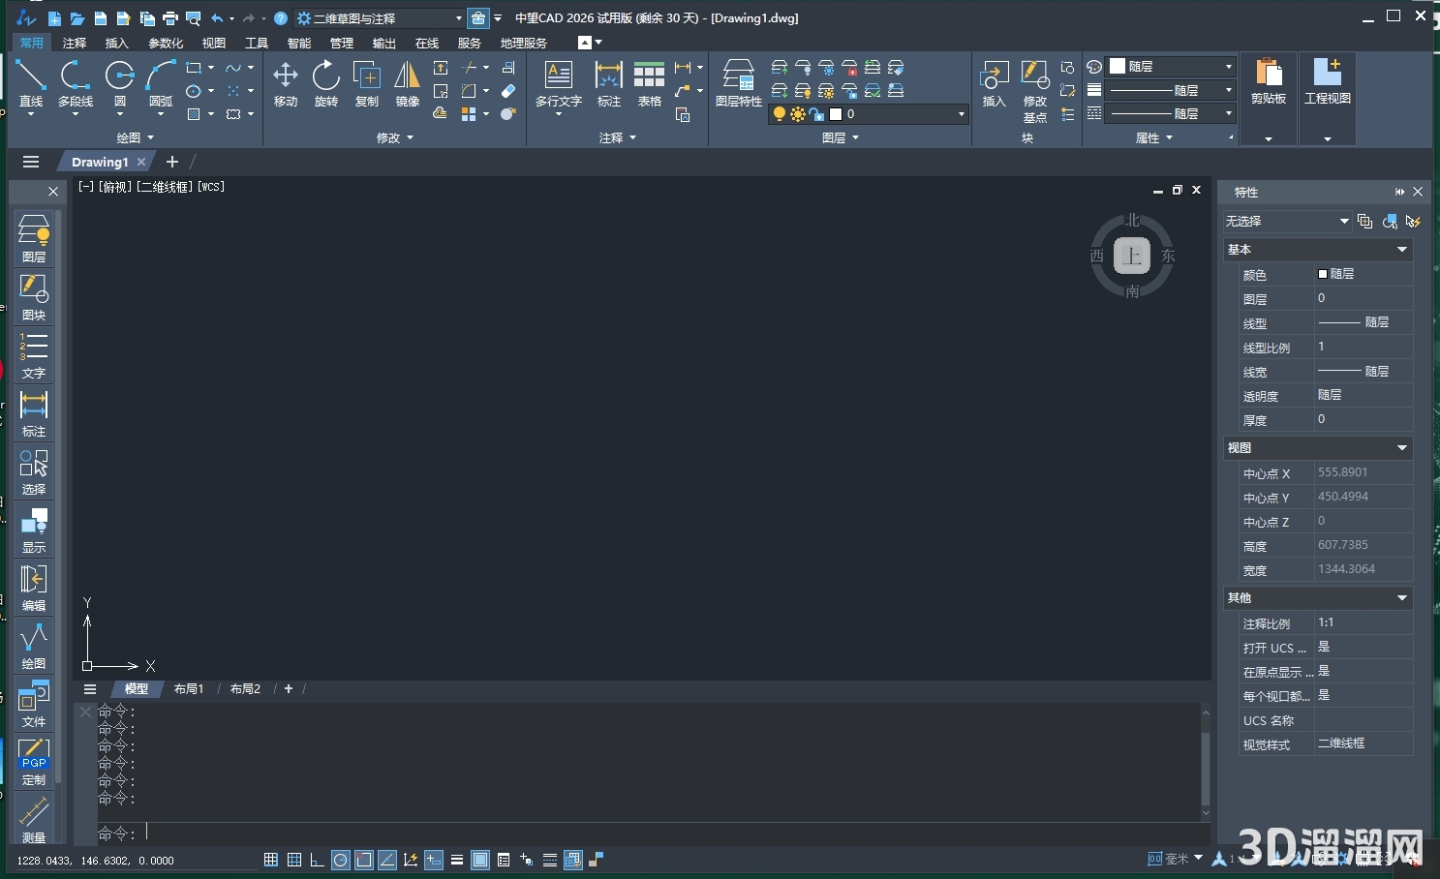Image resolution: width=1440 pixels, height=879 pixels.
Task: Toggle lineweight display in status bar
Action: coord(457,860)
